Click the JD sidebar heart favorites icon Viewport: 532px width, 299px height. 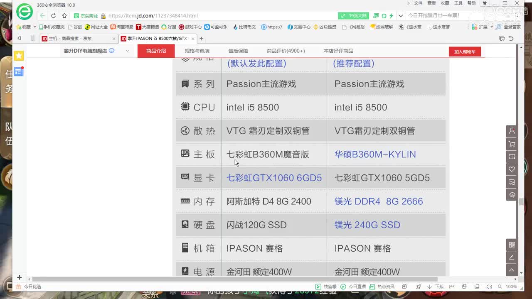(512, 169)
